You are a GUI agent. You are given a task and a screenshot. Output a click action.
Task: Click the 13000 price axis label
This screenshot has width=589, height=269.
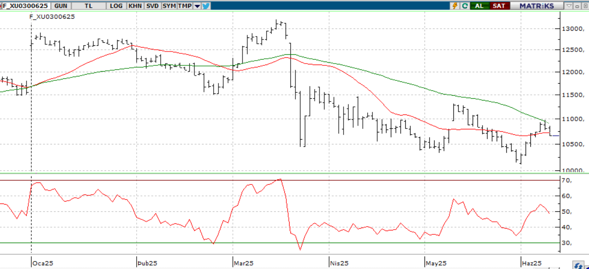pyautogui.click(x=573, y=28)
